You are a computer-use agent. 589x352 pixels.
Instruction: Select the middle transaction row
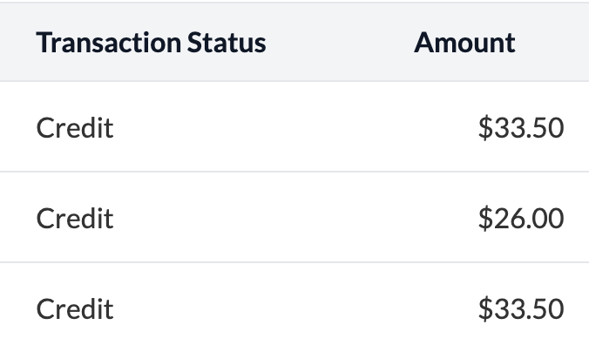point(294,218)
